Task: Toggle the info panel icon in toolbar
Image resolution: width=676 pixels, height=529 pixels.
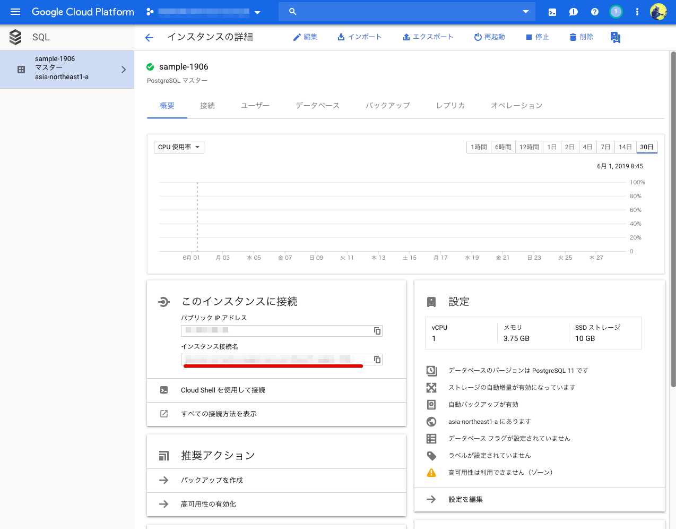Action: (616, 37)
